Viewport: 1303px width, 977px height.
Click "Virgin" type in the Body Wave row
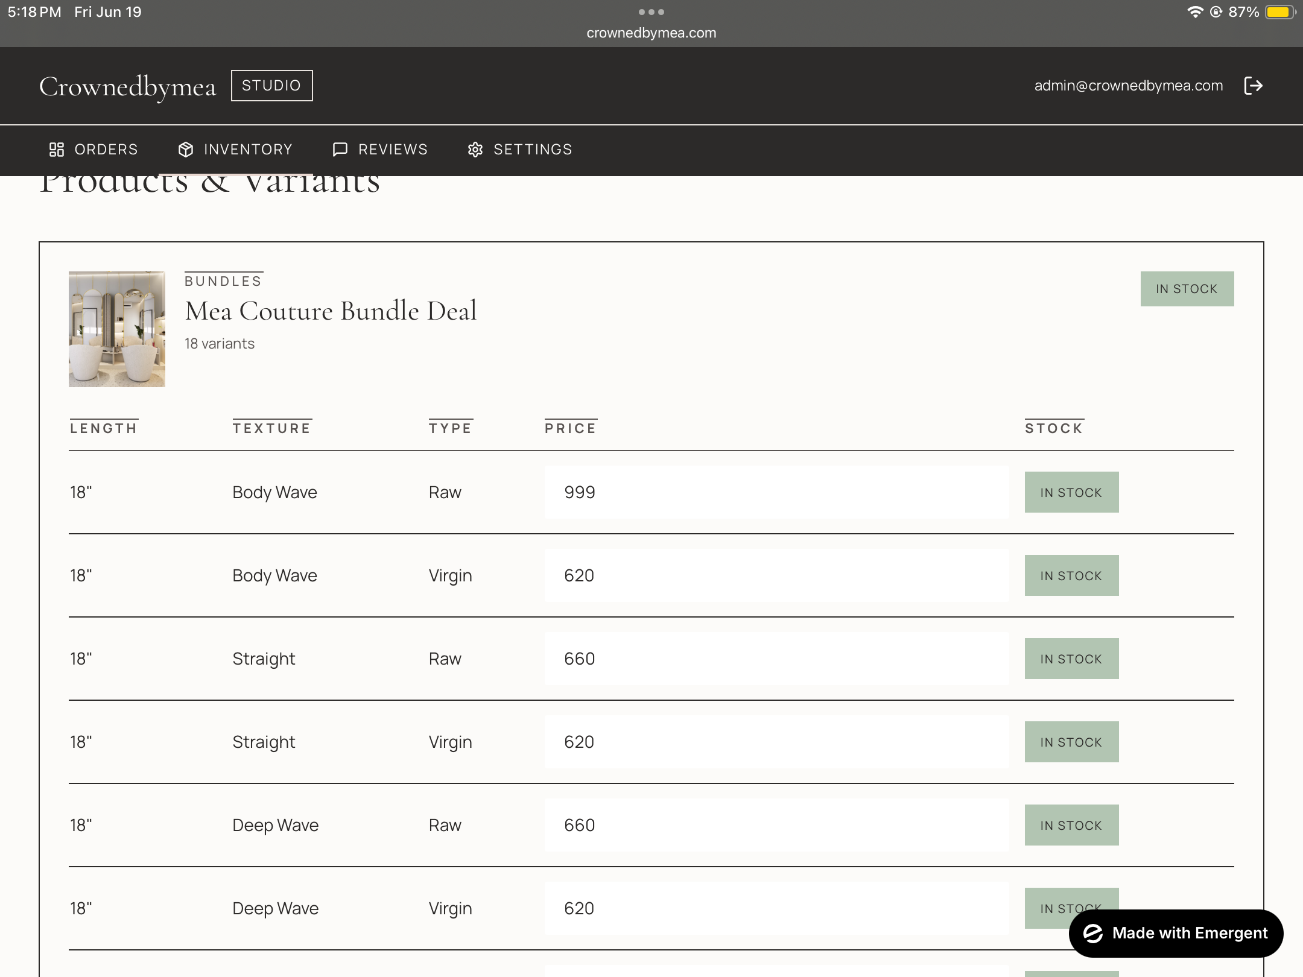(451, 576)
